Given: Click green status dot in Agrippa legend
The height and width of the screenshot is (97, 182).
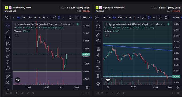Looking at the screenshot, I should tap(168, 24).
